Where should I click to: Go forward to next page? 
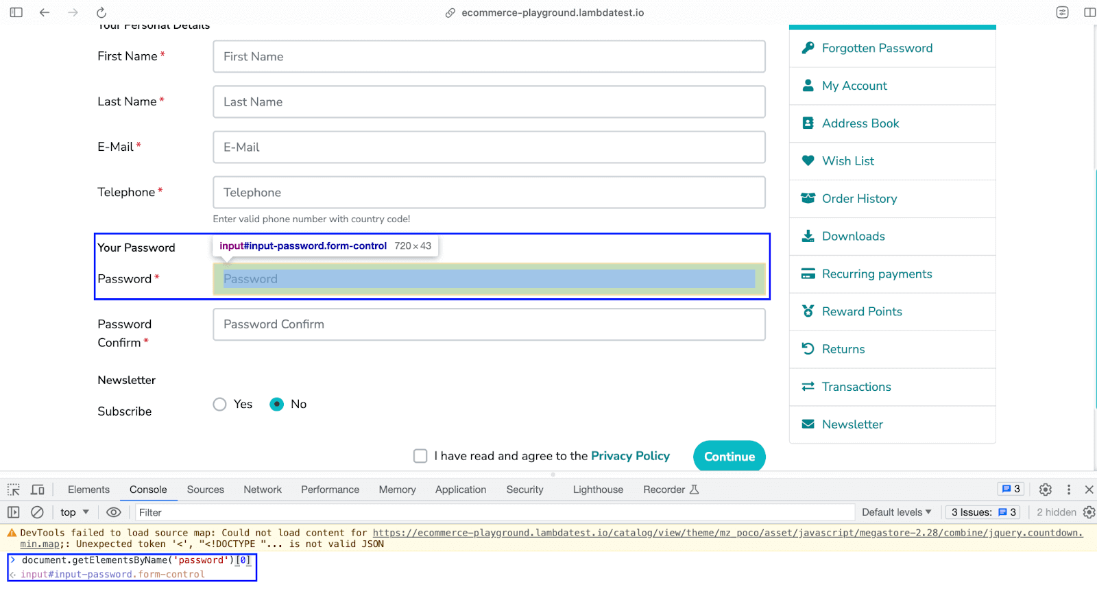(x=73, y=12)
